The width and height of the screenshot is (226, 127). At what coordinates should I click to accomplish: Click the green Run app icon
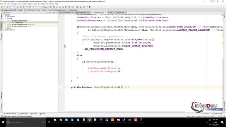(51, 7)
